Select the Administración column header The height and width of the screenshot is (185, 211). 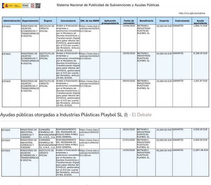[x=12, y=21]
